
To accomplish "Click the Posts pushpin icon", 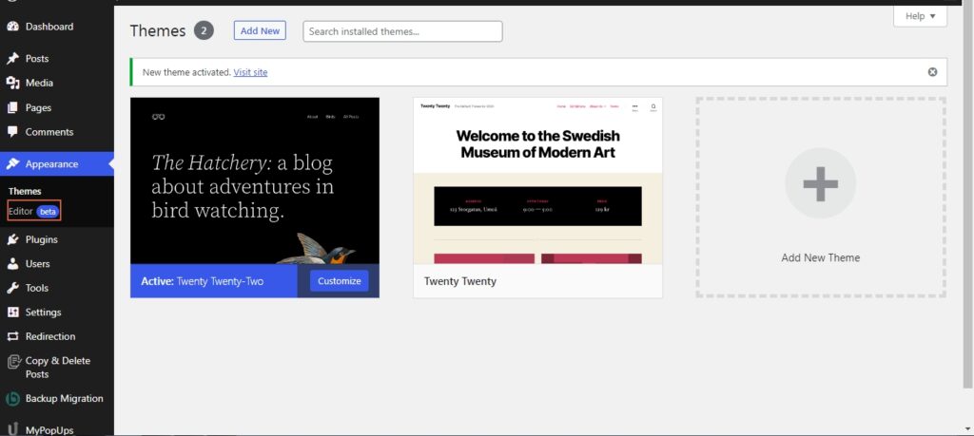I will point(12,58).
